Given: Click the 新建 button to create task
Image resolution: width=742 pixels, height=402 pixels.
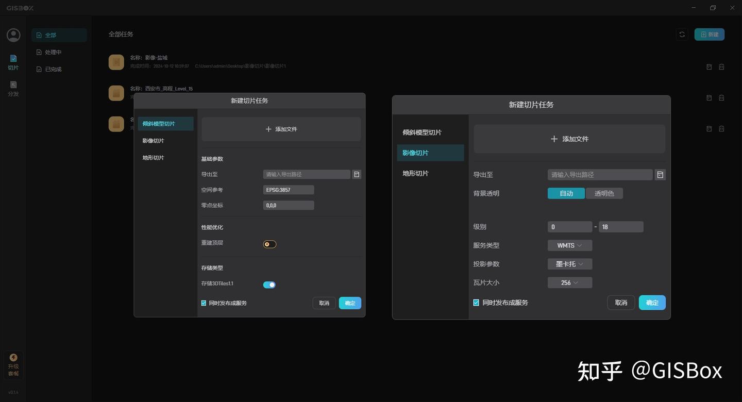Looking at the screenshot, I should pyautogui.click(x=710, y=34).
